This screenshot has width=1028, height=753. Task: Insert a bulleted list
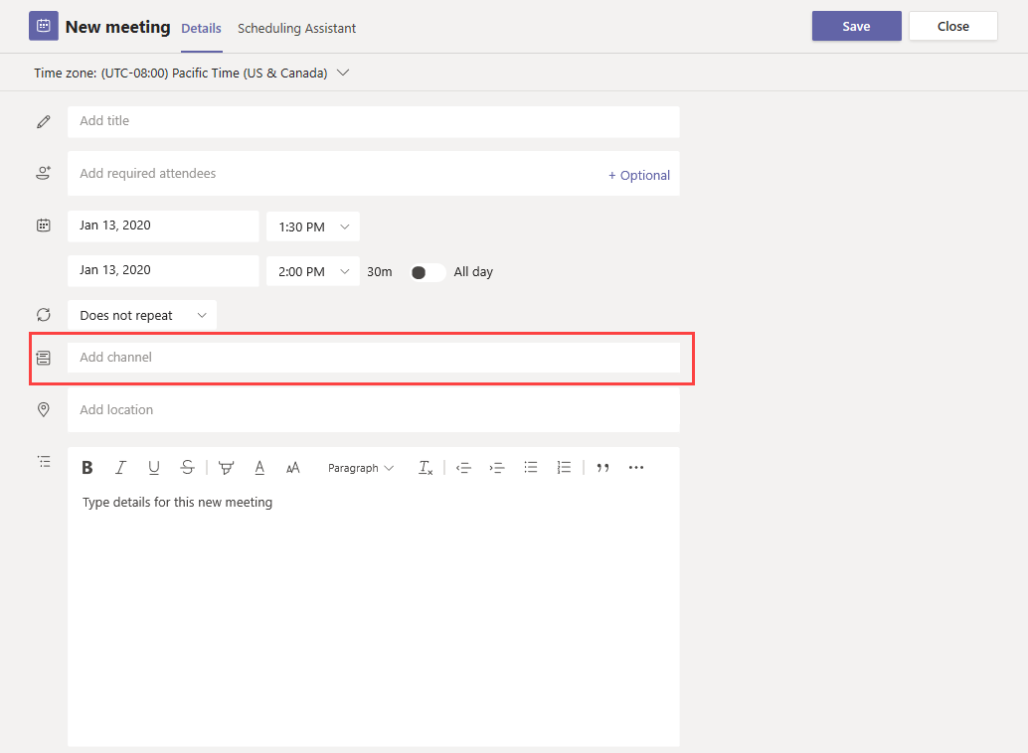531,467
